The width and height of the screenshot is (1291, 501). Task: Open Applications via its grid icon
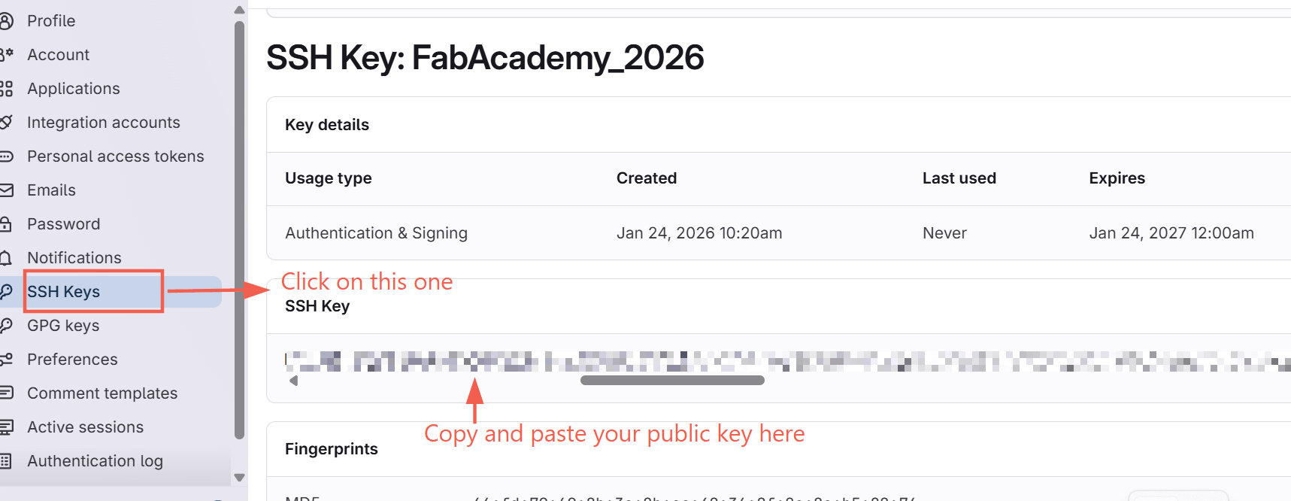point(8,88)
